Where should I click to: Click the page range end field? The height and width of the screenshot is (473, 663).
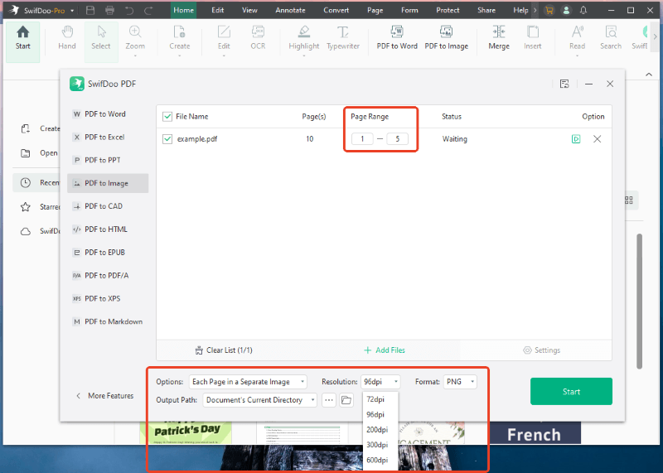(x=398, y=138)
